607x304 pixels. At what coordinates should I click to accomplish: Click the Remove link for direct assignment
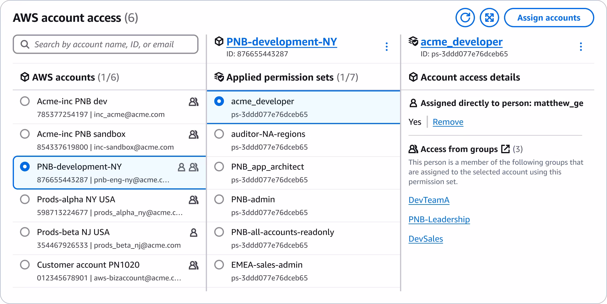click(x=448, y=122)
